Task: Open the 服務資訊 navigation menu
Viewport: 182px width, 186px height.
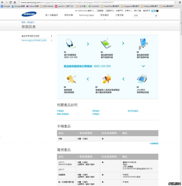Action: (105, 15)
